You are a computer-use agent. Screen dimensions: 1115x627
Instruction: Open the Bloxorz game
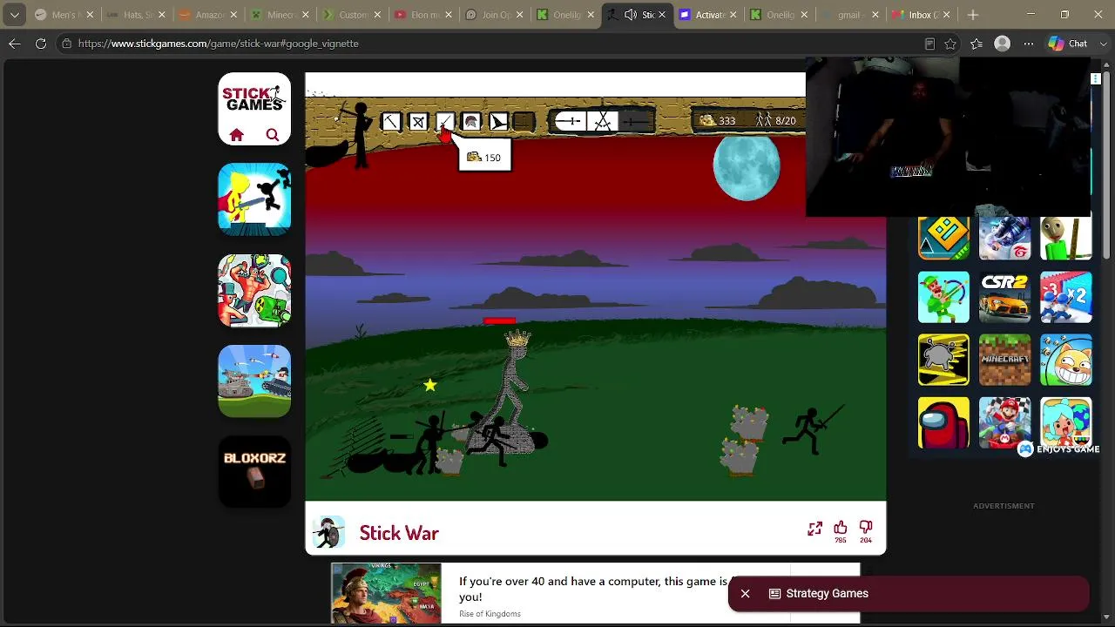pyautogui.click(x=254, y=472)
